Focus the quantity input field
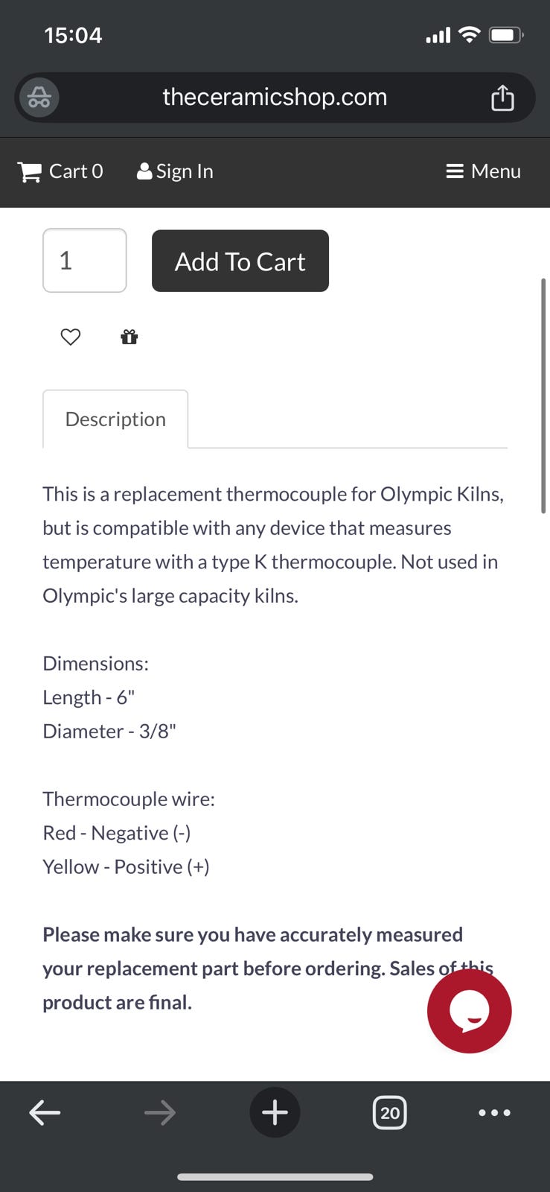 tap(85, 261)
